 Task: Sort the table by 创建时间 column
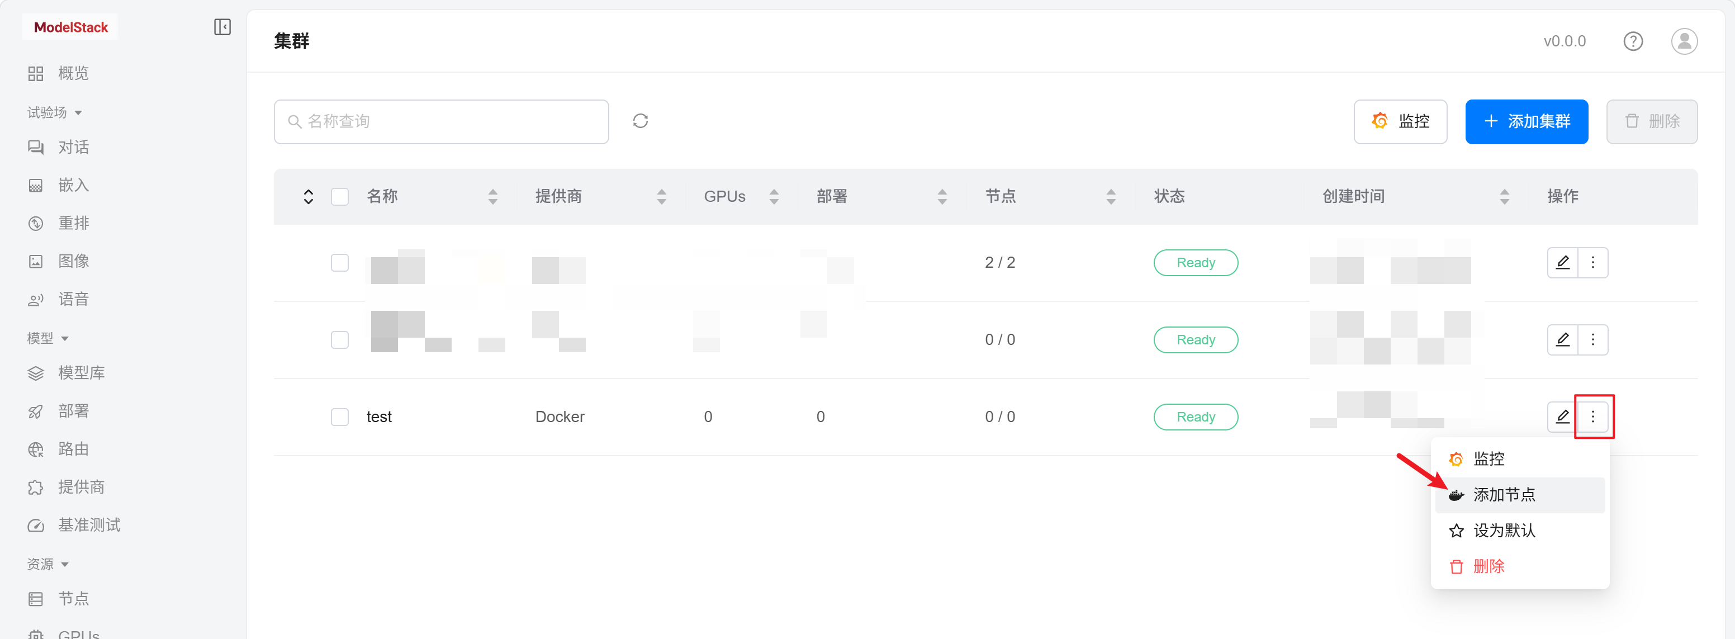[x=1505, y=197]
